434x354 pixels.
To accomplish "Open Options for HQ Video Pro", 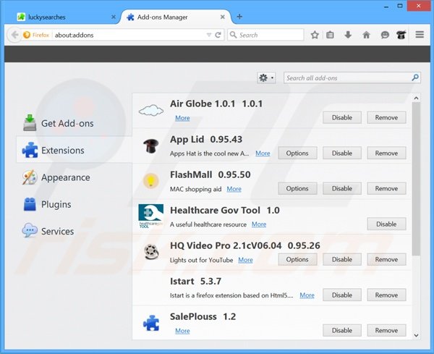I will (x=297, y=260).
